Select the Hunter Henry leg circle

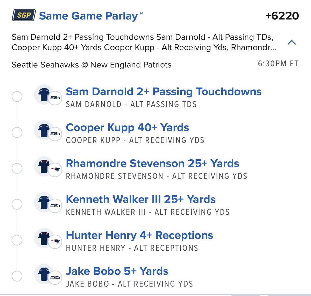[17, 241]
